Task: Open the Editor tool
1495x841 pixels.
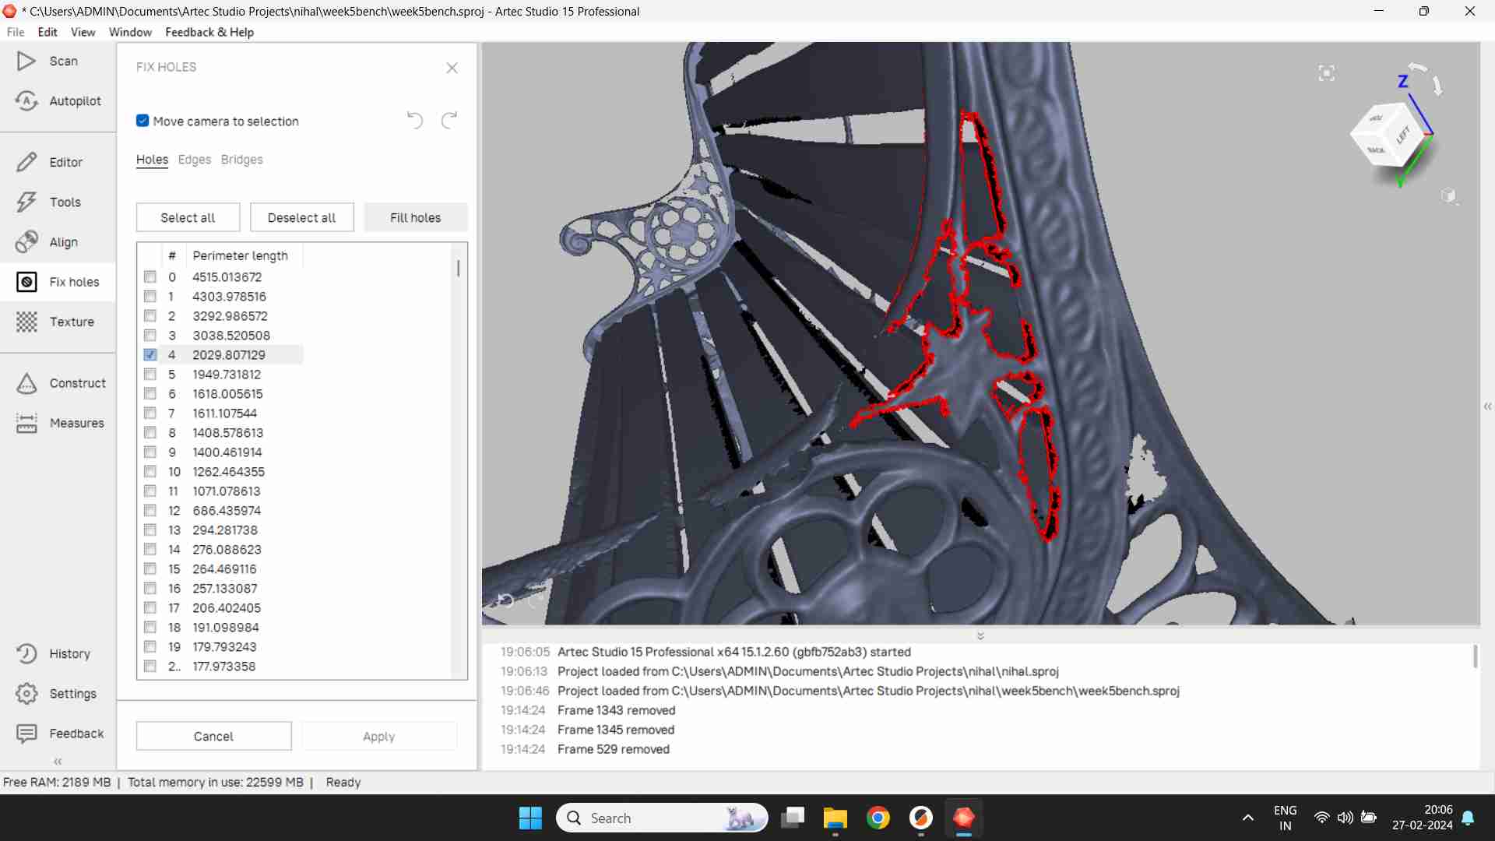Action: click(49, 162)
